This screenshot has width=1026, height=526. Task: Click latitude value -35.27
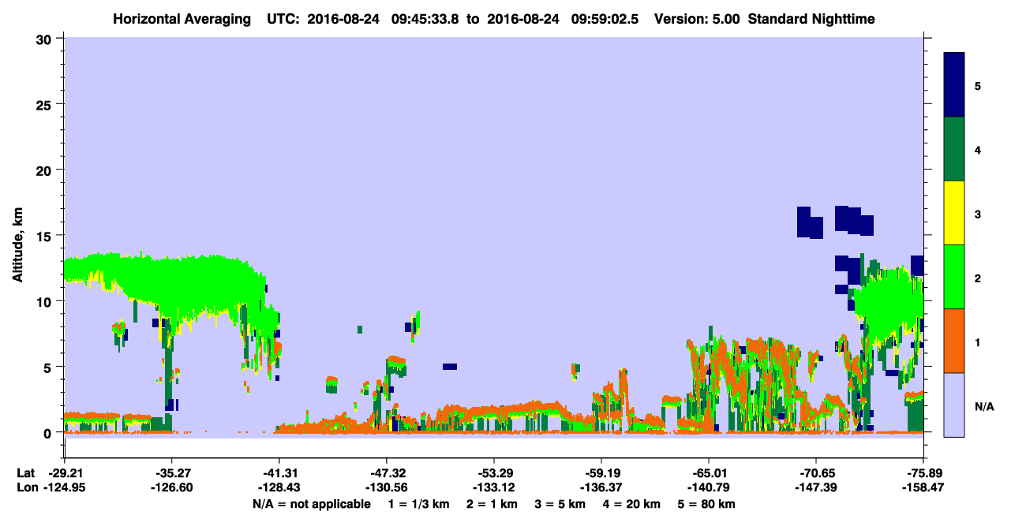tap(172, 474)
